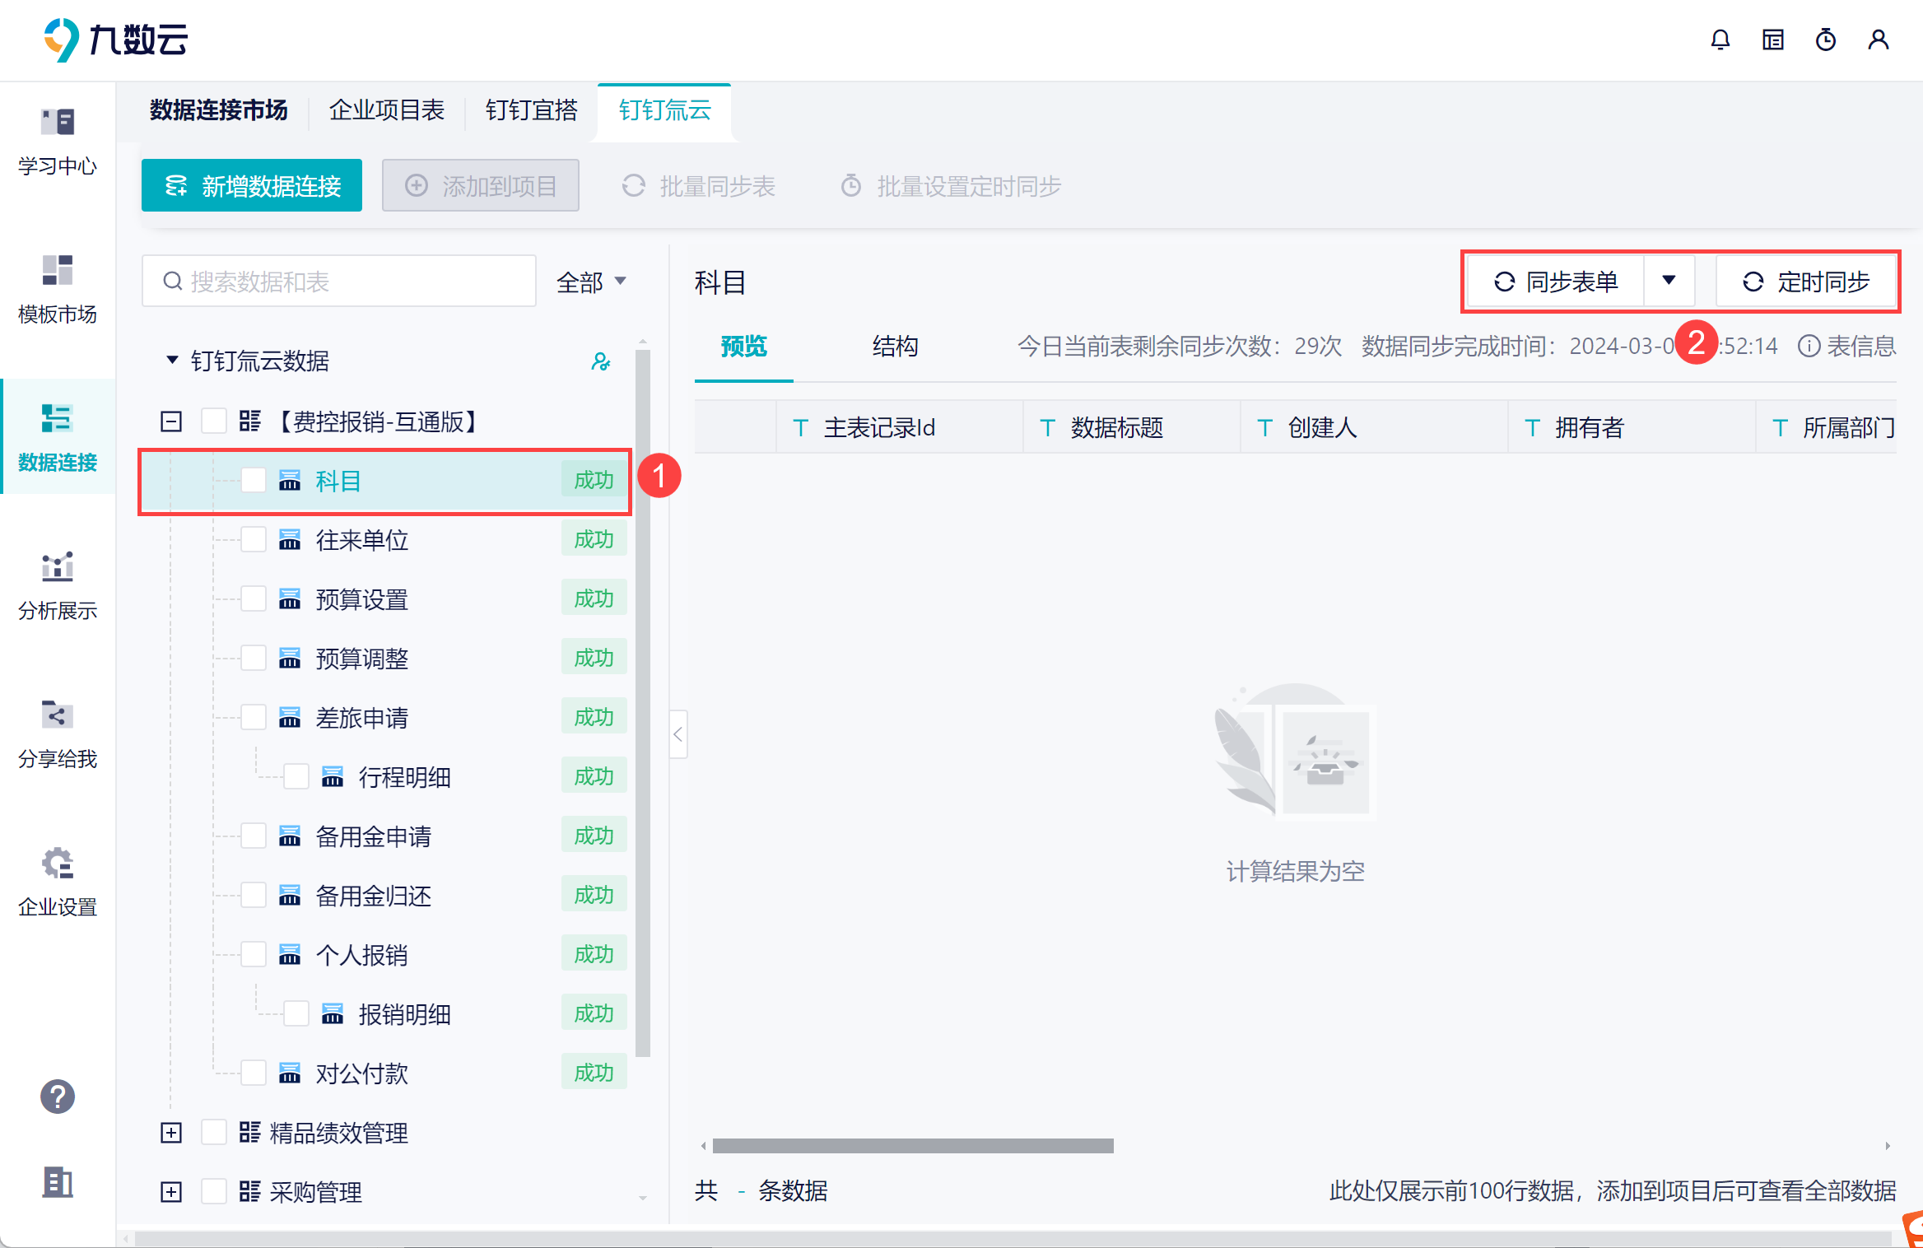Select checkbox for 精品绩效管理
1923x1248 pixels.
214,1133
